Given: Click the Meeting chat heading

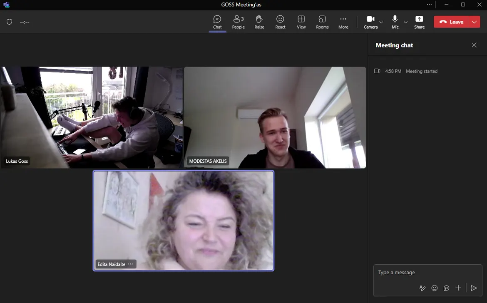Looking at the screenshot, I should click(394, 45).
